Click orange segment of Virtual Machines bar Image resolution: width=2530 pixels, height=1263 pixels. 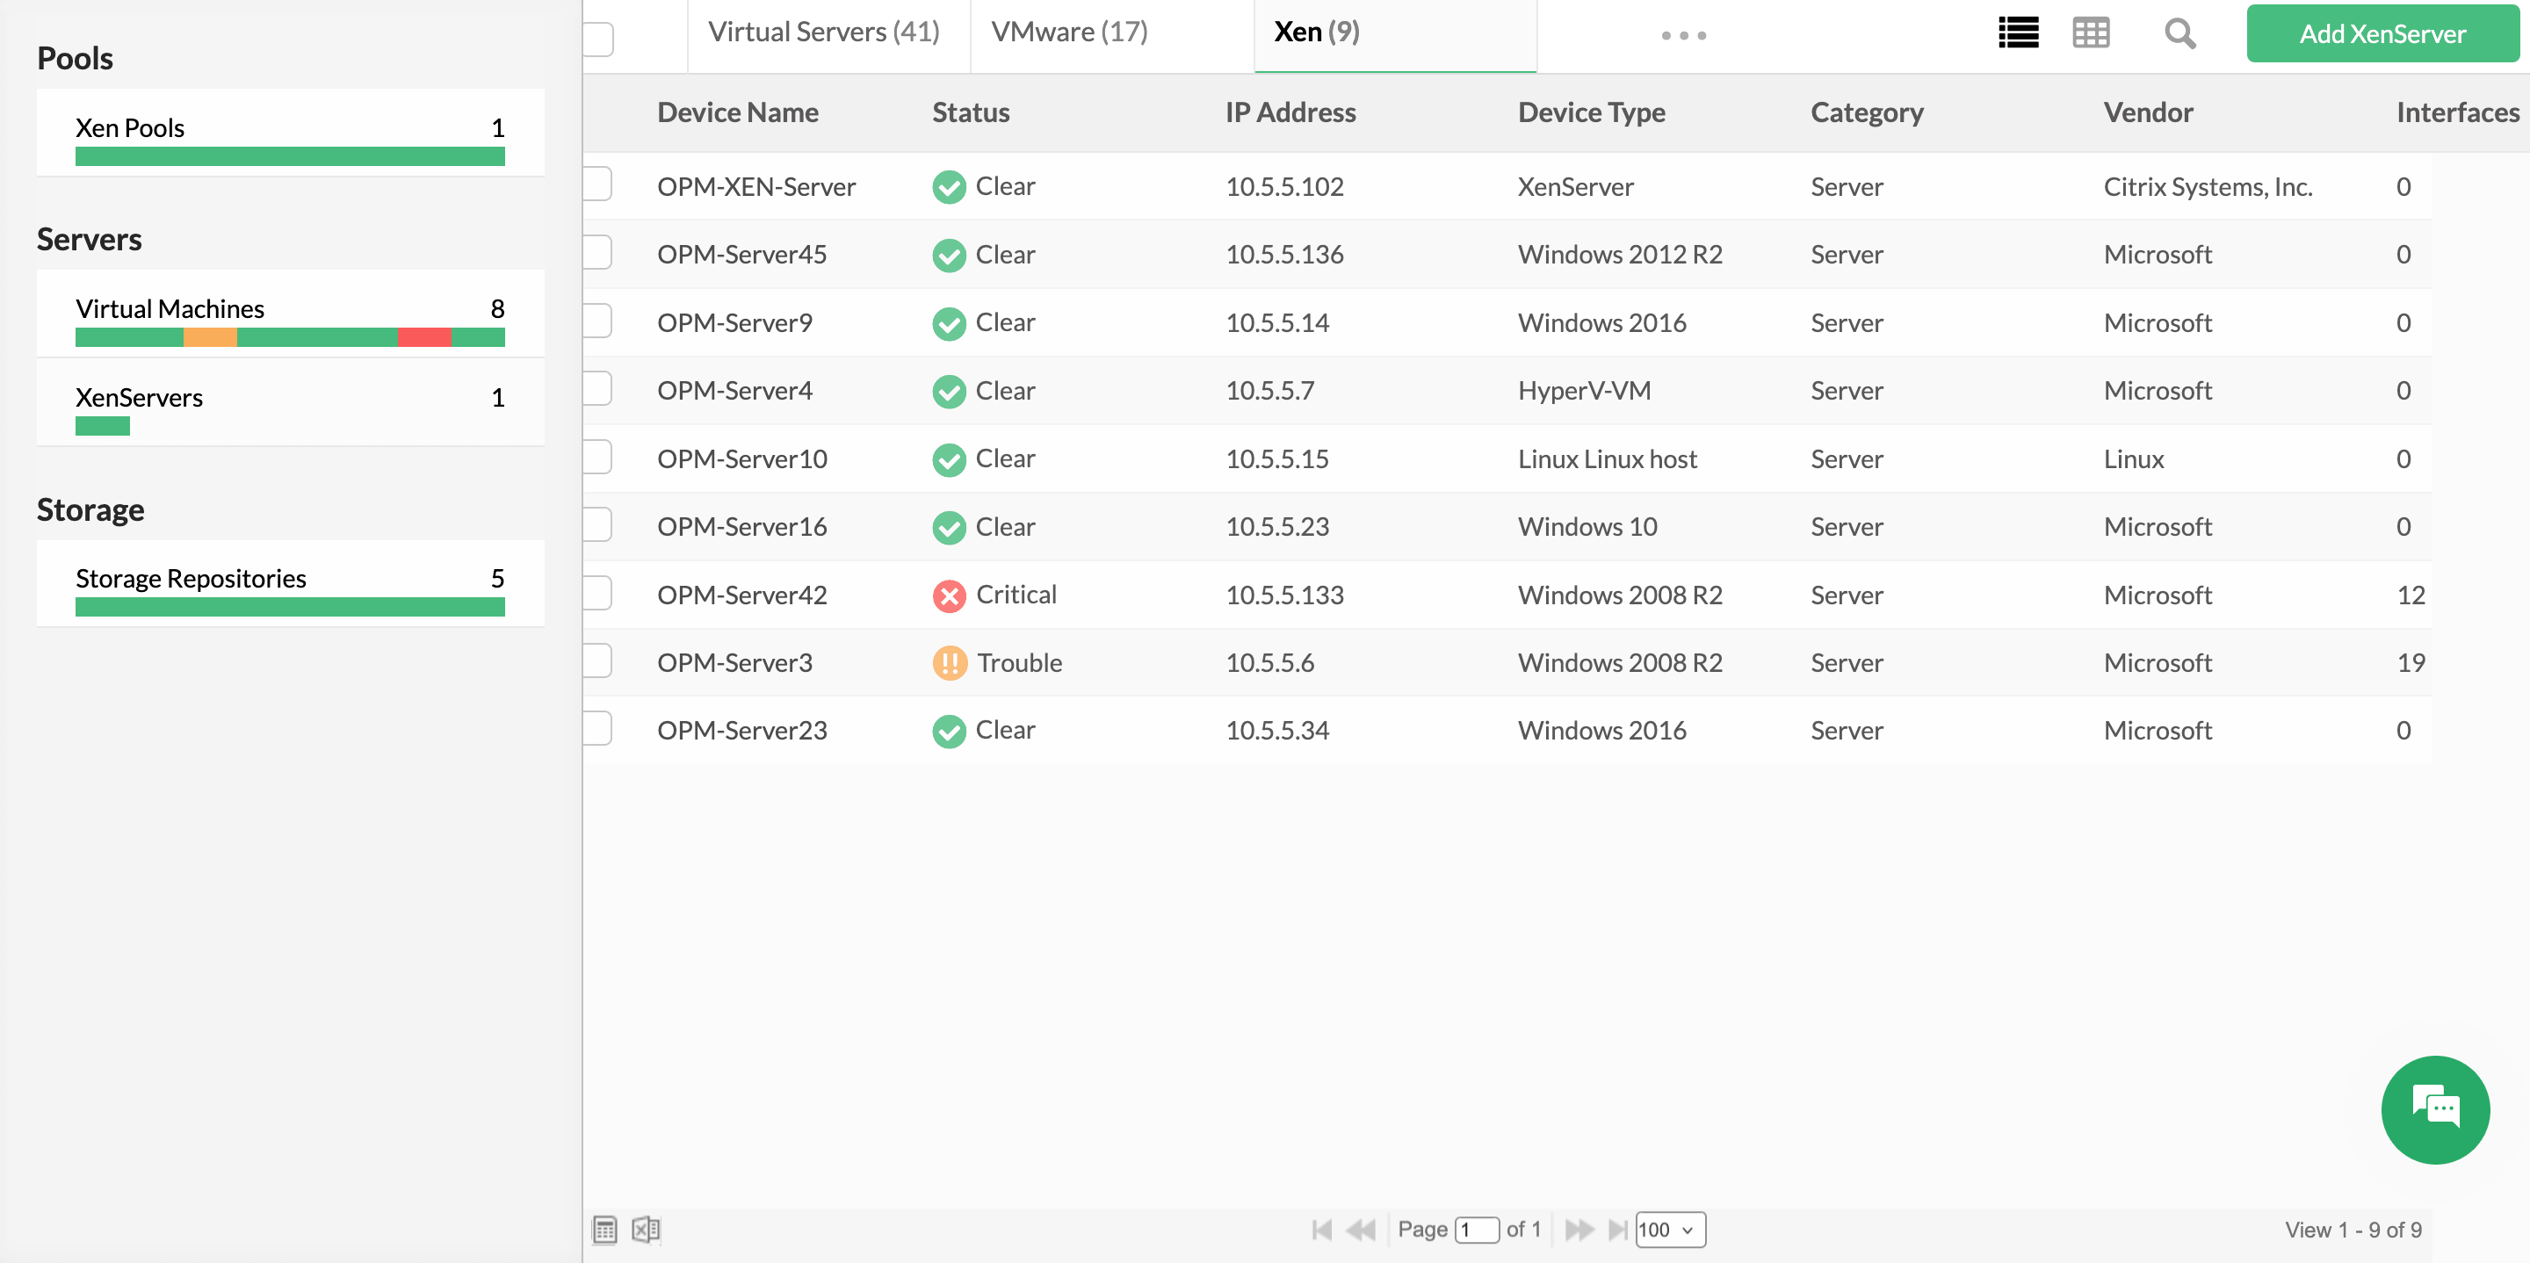[x=210, y=338]
